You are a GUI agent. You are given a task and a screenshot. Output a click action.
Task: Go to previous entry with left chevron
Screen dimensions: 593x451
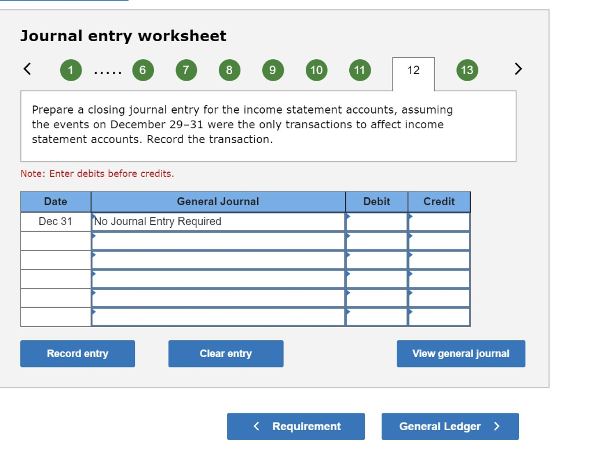pos(27,69)
